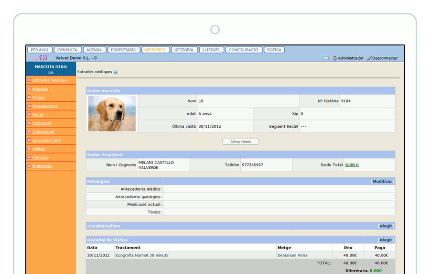Image resolution: width=430 pixels, height=274 pixels.
Task: Click Modificar in the Patologies header
Action: point(382,181)
